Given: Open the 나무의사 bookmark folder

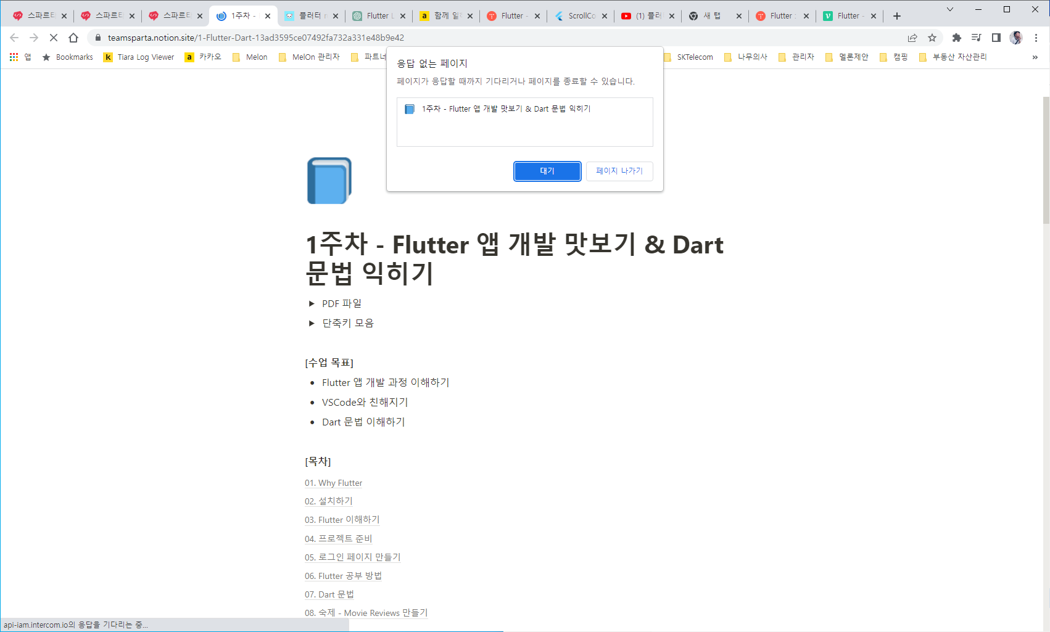Looking at the screenshot, I should pos(746,57).
